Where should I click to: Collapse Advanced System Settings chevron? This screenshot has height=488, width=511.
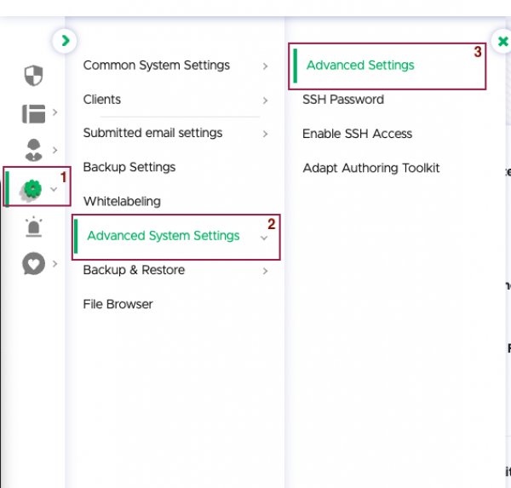(264, 238)
